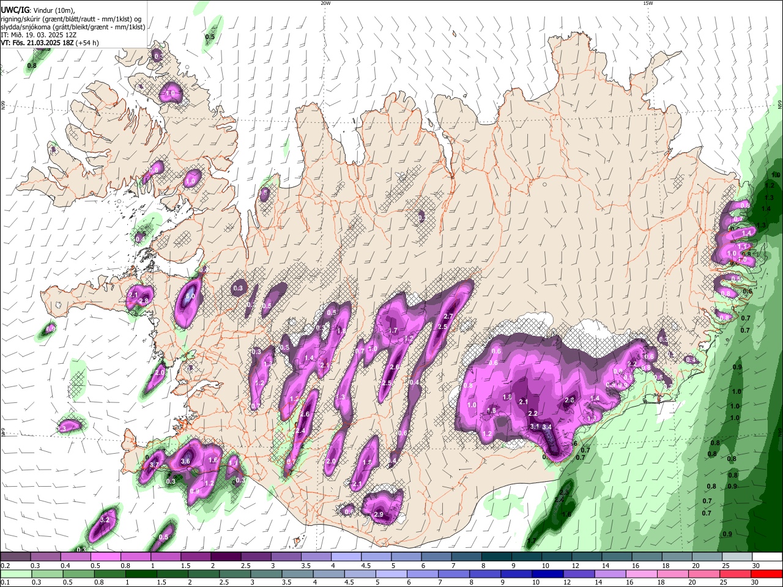
Task: Click the '20W' longitude label
Action: coord(325,3)
